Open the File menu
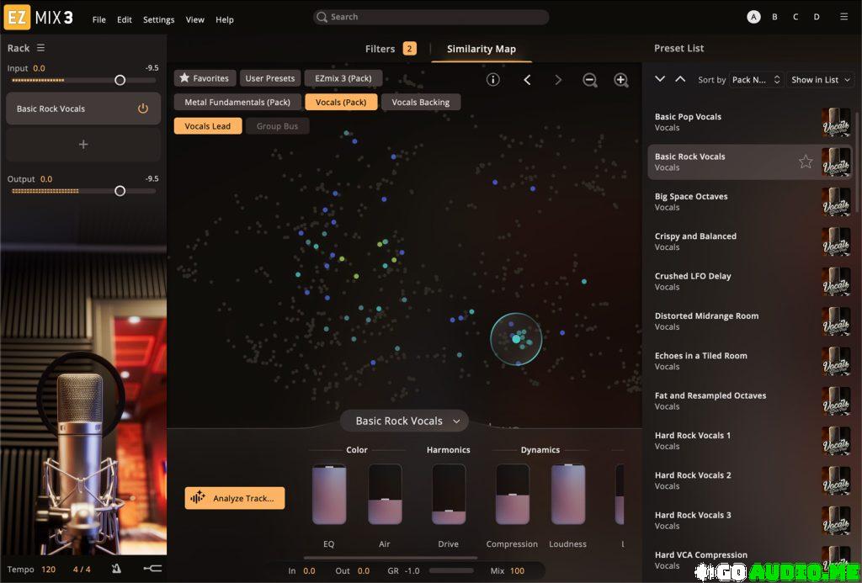 99,19
